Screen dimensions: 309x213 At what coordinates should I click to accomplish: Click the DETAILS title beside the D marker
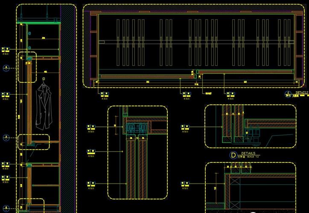tap(248, 153)
